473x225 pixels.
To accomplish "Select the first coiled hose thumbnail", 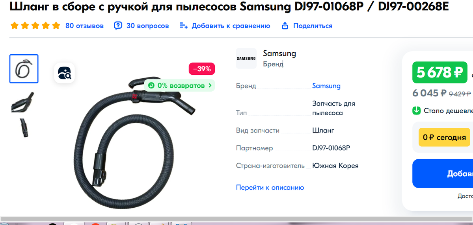I will pyautogui.click(x=24, y=69).
